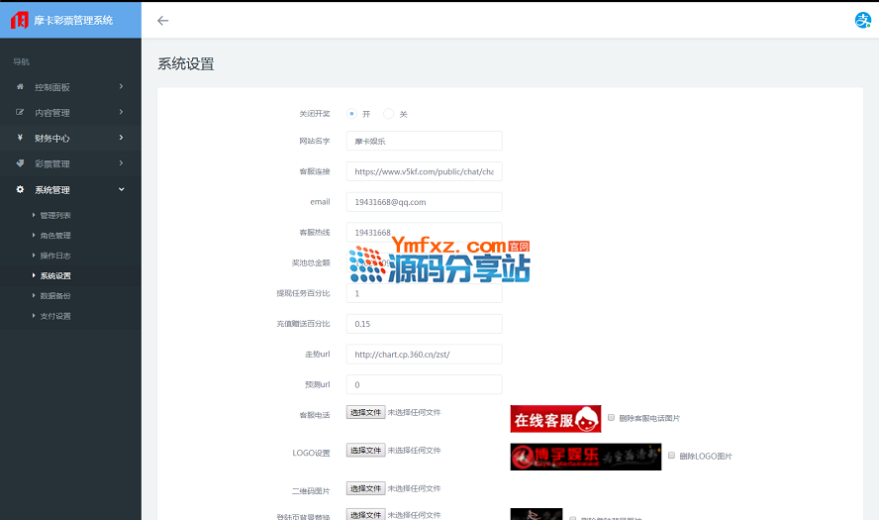The width and height of the screenshot is (879, 520).
Task: Expand the 控制面板 chevron arrow
Action: [x=121, y=87]
